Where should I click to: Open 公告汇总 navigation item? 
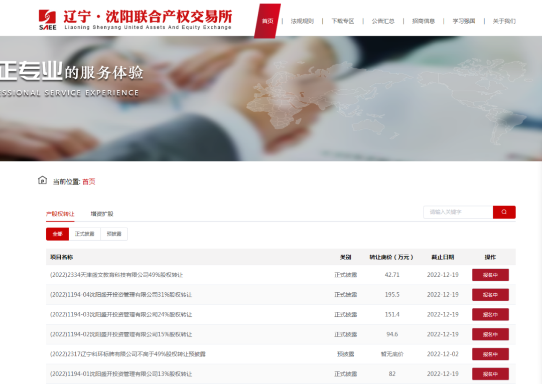[x=383, y=21]
